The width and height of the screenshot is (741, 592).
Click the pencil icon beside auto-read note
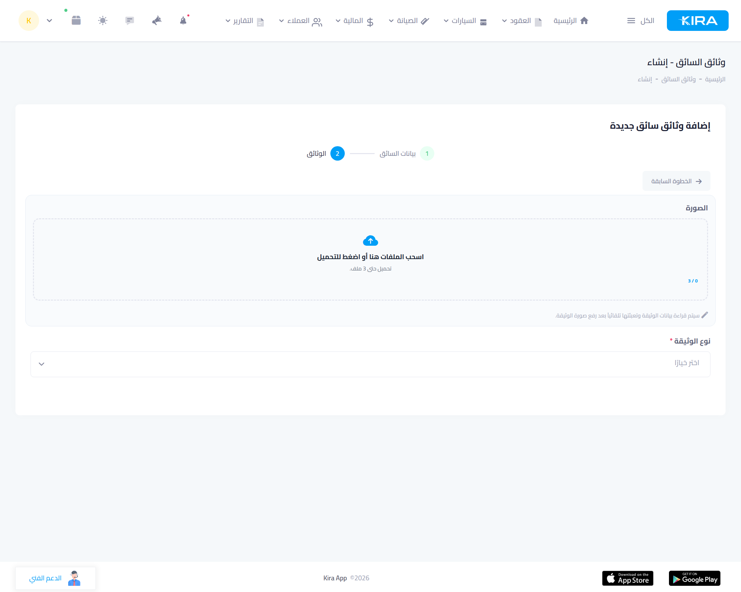click(x=705, y=315)
